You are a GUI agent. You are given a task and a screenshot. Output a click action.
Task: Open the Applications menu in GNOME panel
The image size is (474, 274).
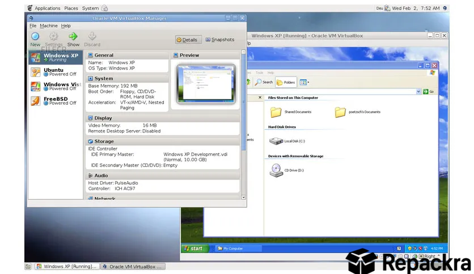tap(47, 8)
